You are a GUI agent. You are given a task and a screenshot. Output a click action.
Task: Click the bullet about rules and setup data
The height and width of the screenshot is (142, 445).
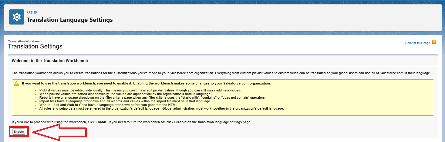pyautogui.click(x=161, y=108)
